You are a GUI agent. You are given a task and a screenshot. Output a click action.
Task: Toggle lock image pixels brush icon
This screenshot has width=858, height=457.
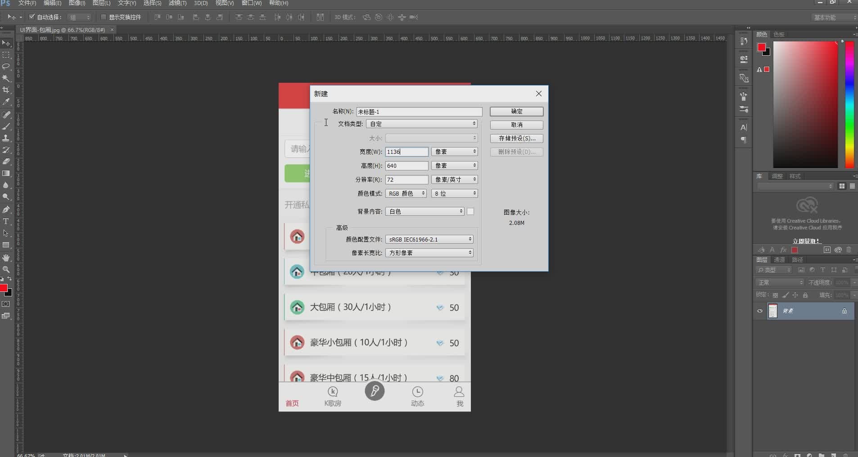786,295
